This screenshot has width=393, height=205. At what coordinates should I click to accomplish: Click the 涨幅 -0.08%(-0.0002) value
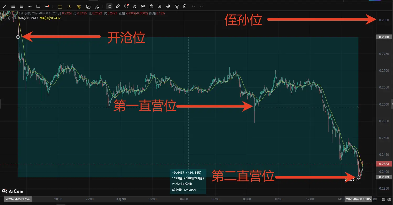[x=133, y=13]
